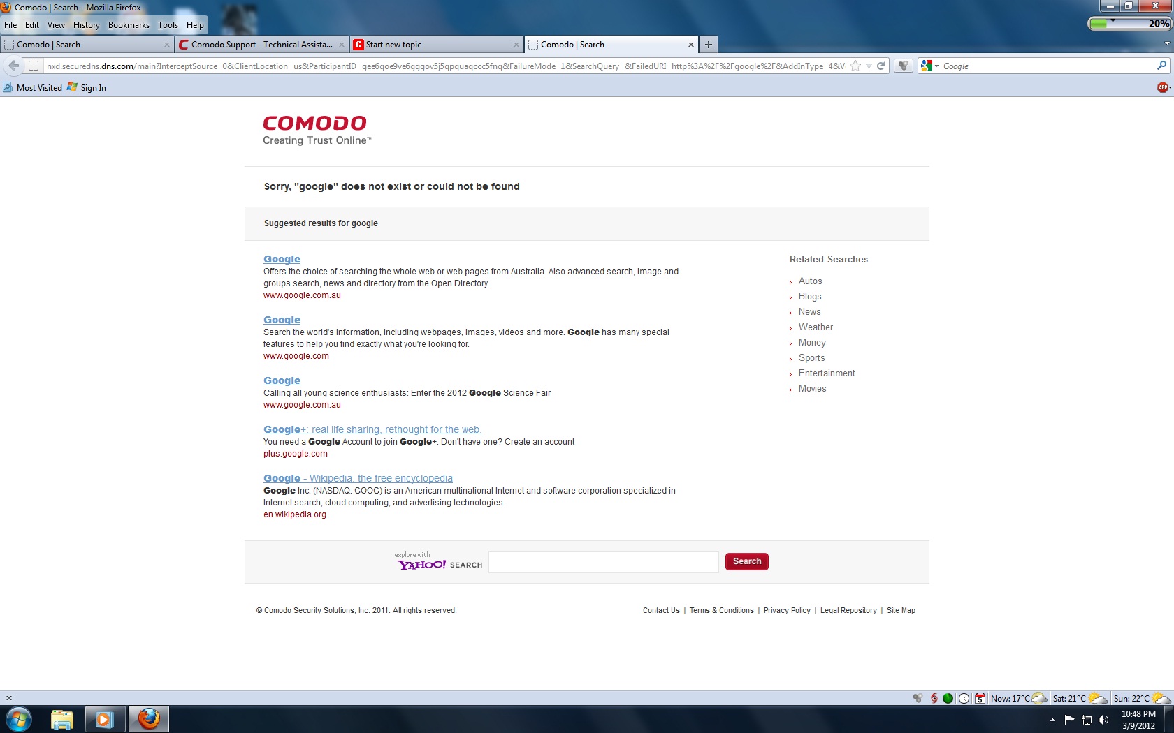Click the green circle add-on bar icon

(948, 698)
